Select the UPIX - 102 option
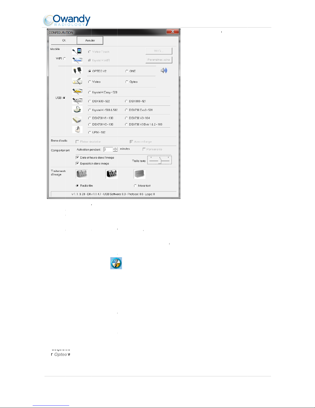Viewport: 315px width, 408px height. point(97,133)
